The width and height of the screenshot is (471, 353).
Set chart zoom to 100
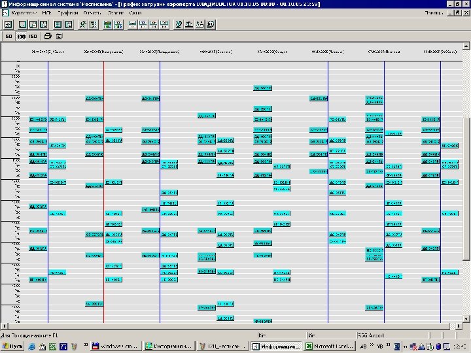click(x=21, y=37)
